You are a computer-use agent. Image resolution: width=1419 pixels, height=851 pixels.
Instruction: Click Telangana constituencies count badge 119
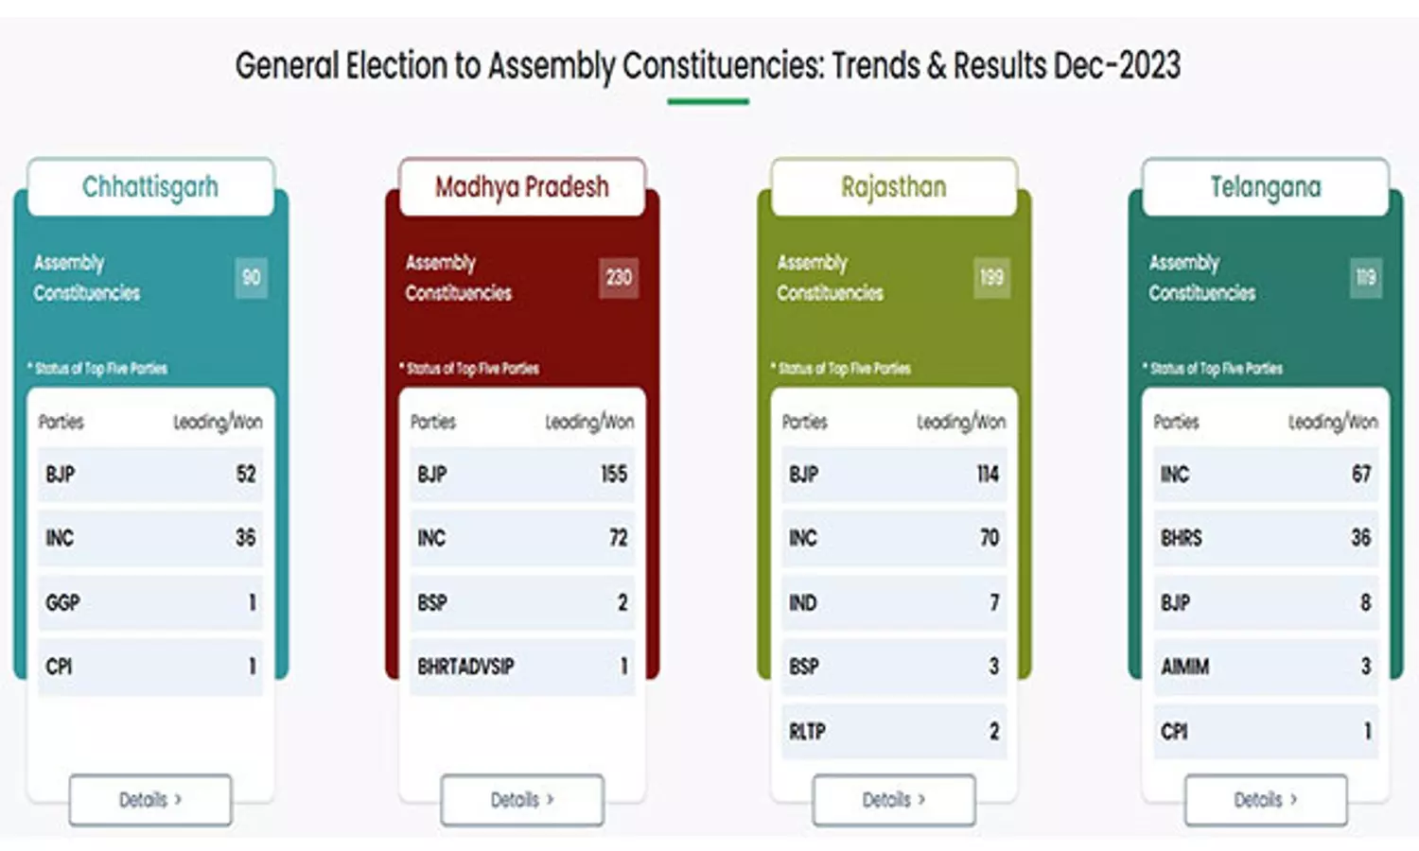1365,277
